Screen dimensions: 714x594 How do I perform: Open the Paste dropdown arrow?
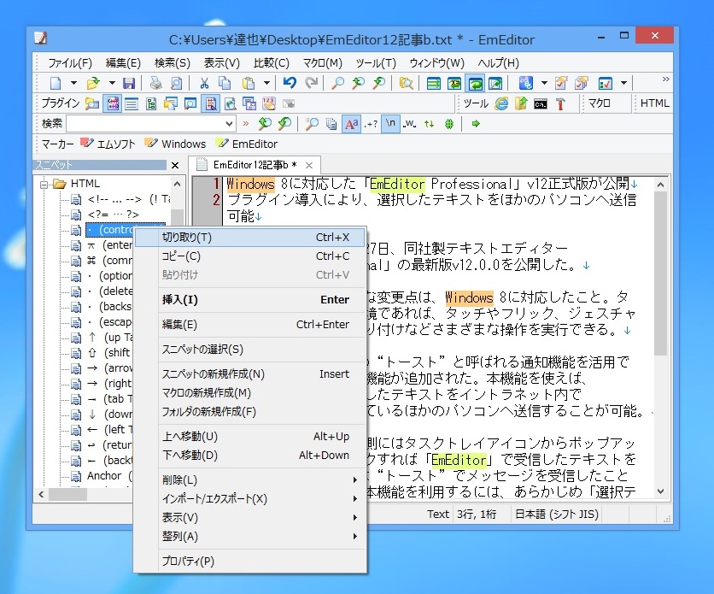coord(266,82)
